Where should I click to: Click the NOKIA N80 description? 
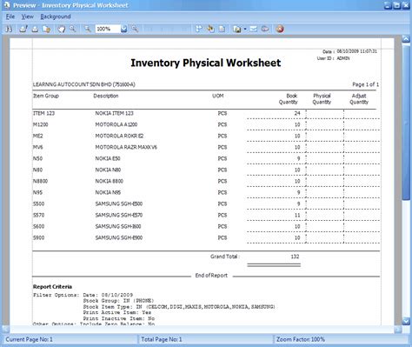point(108,170)
